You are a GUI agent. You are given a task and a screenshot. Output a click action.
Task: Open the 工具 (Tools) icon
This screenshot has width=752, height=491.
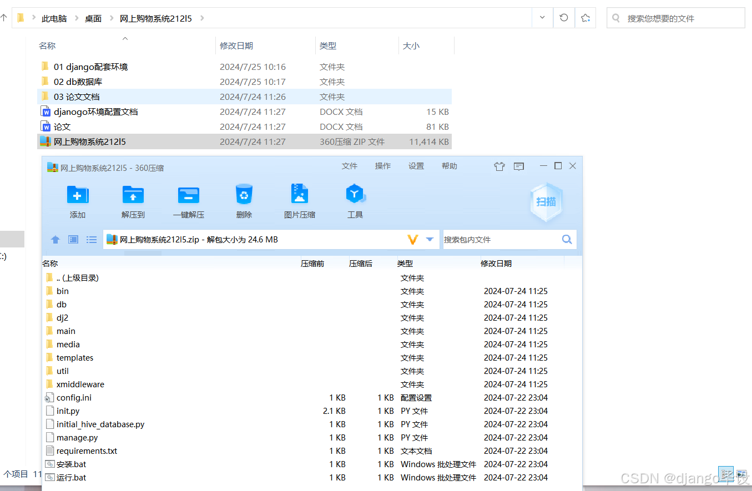coord(355,194)
